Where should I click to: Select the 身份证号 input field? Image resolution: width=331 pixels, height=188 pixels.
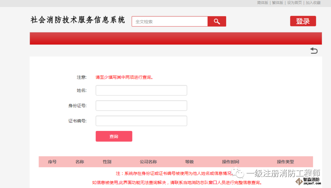(x=141, y=106)
